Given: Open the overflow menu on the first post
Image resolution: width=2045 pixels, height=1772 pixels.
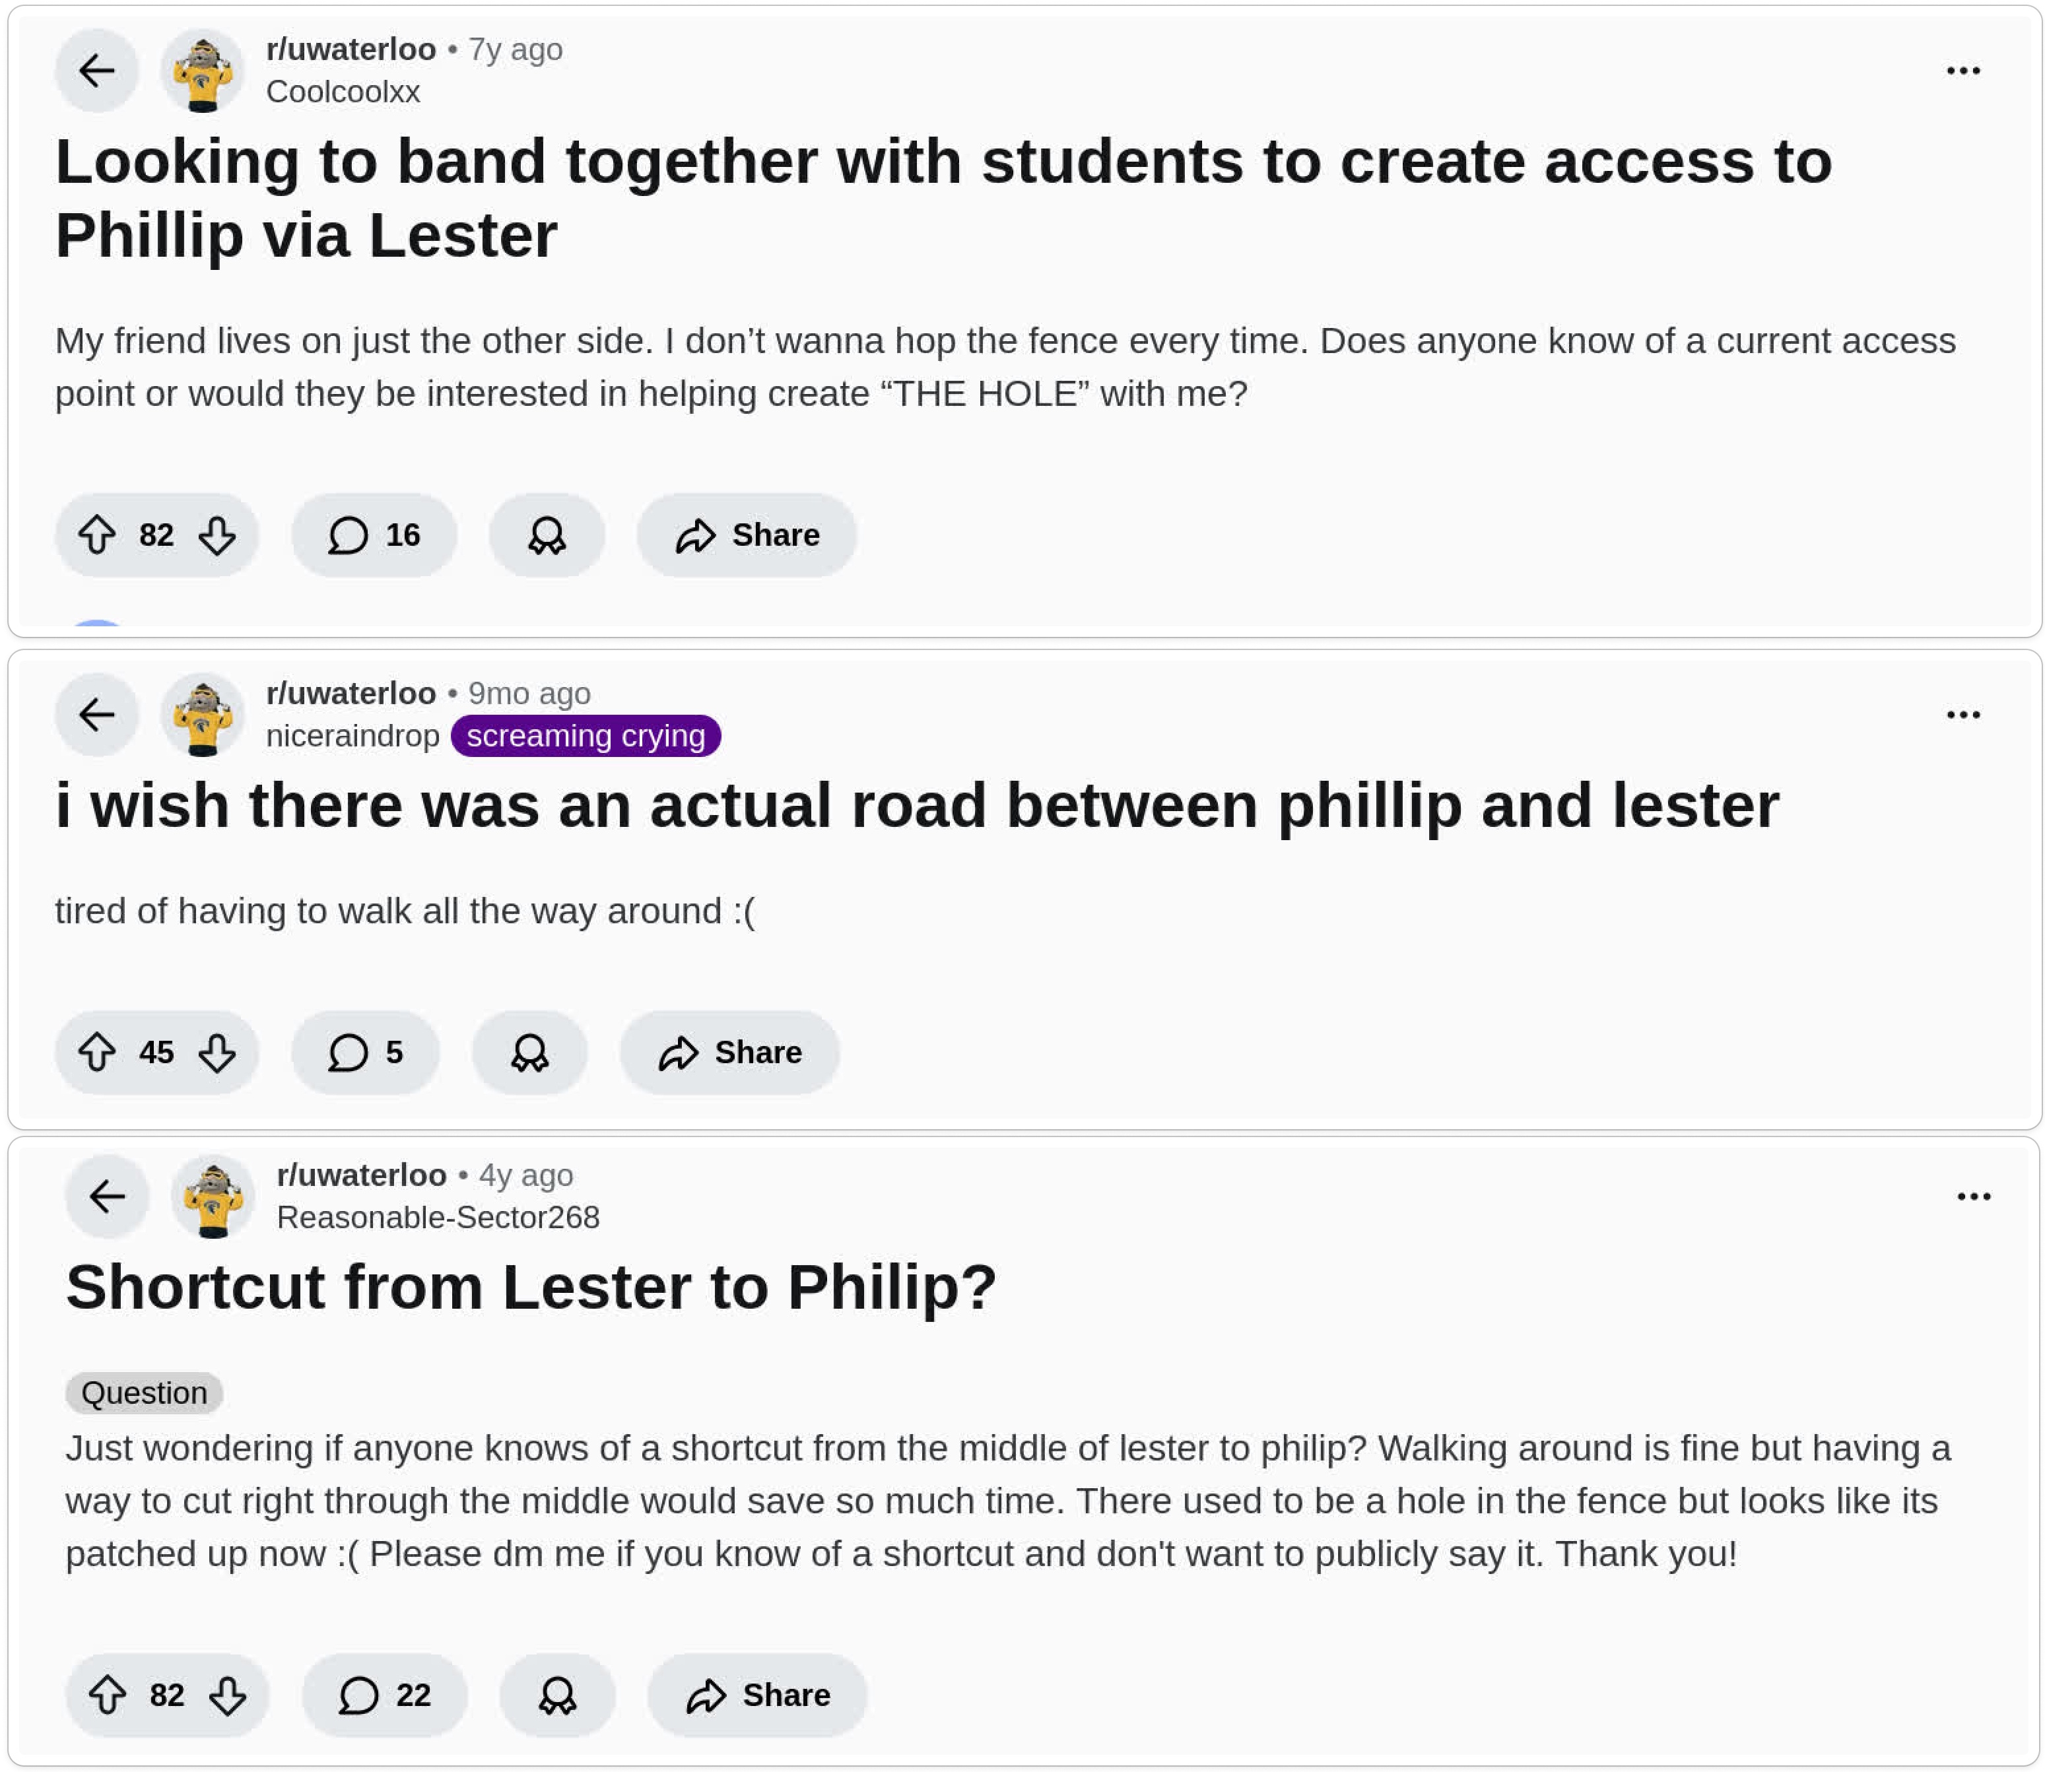Looking at the screenshot, I should [1963, 69].
